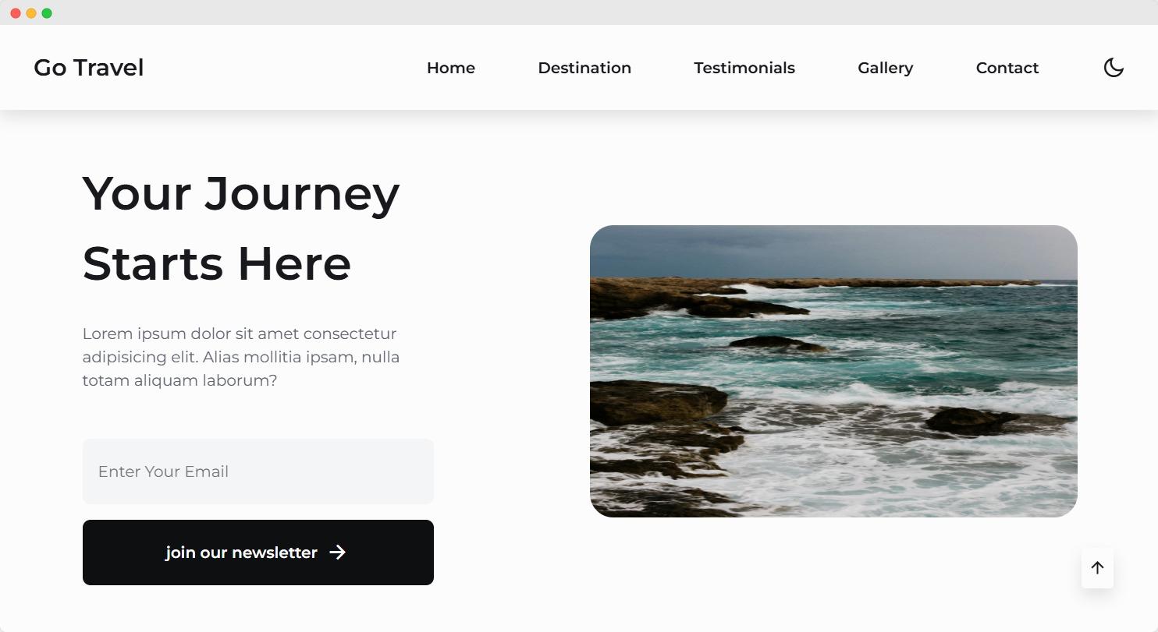Toggle dark mode with the moon icon

(x=1114, y=68)
